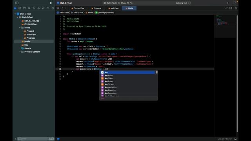Choose the AnySequence completion suggestion
The width and height of the screenshot is (251, 141).
128,93
